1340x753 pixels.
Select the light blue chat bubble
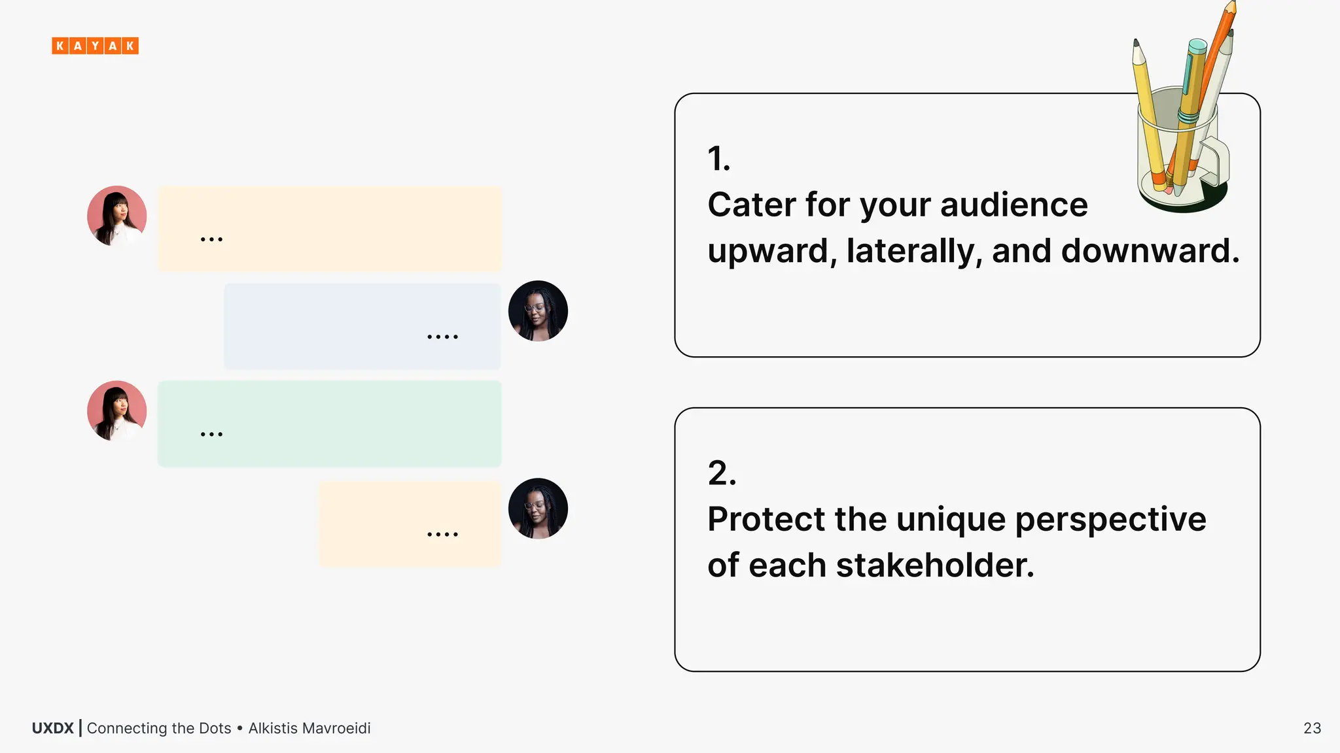(362, 326)
